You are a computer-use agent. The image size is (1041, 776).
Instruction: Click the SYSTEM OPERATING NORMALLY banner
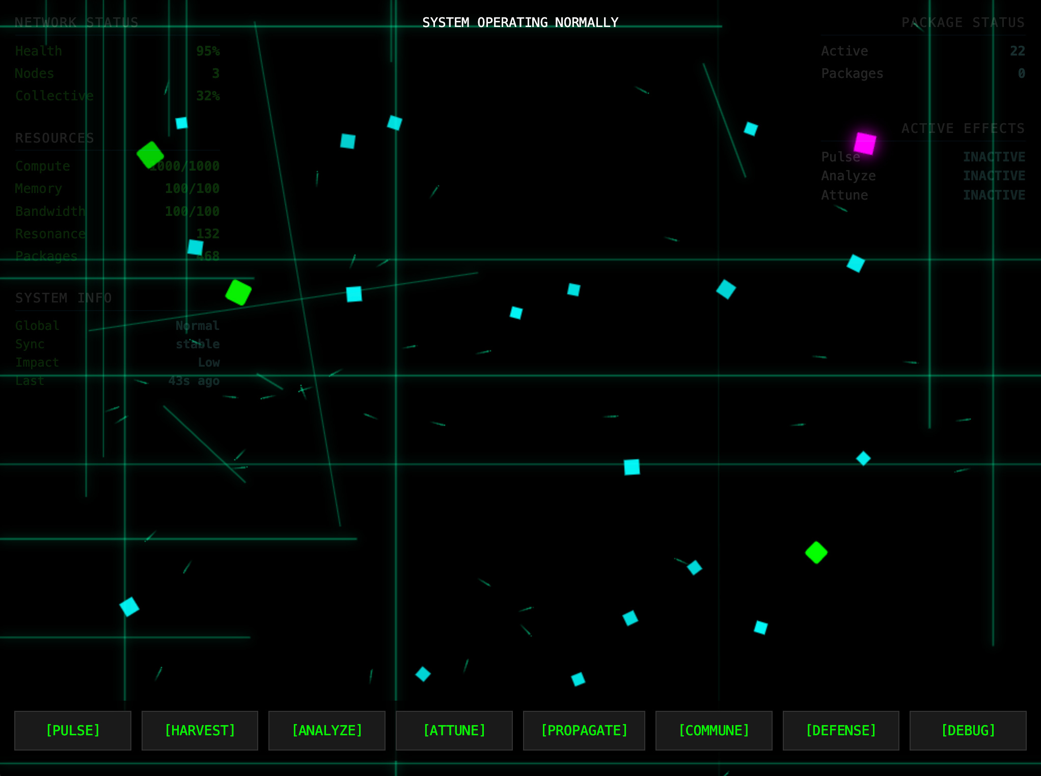click(520, 22)
